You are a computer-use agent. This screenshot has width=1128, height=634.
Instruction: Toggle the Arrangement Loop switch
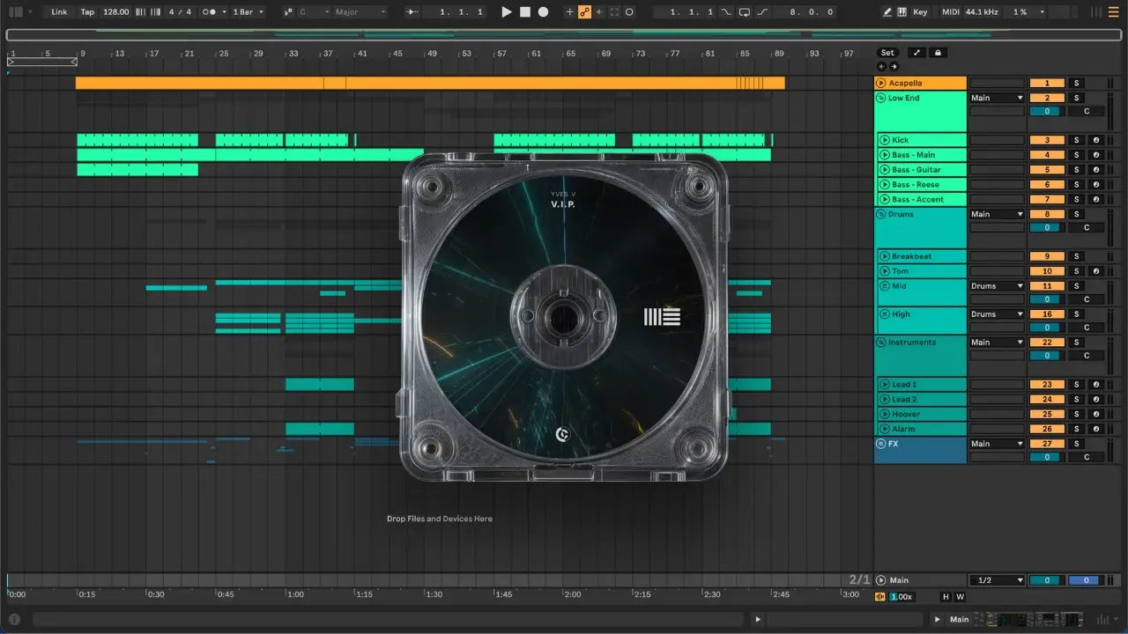point(745,12)
